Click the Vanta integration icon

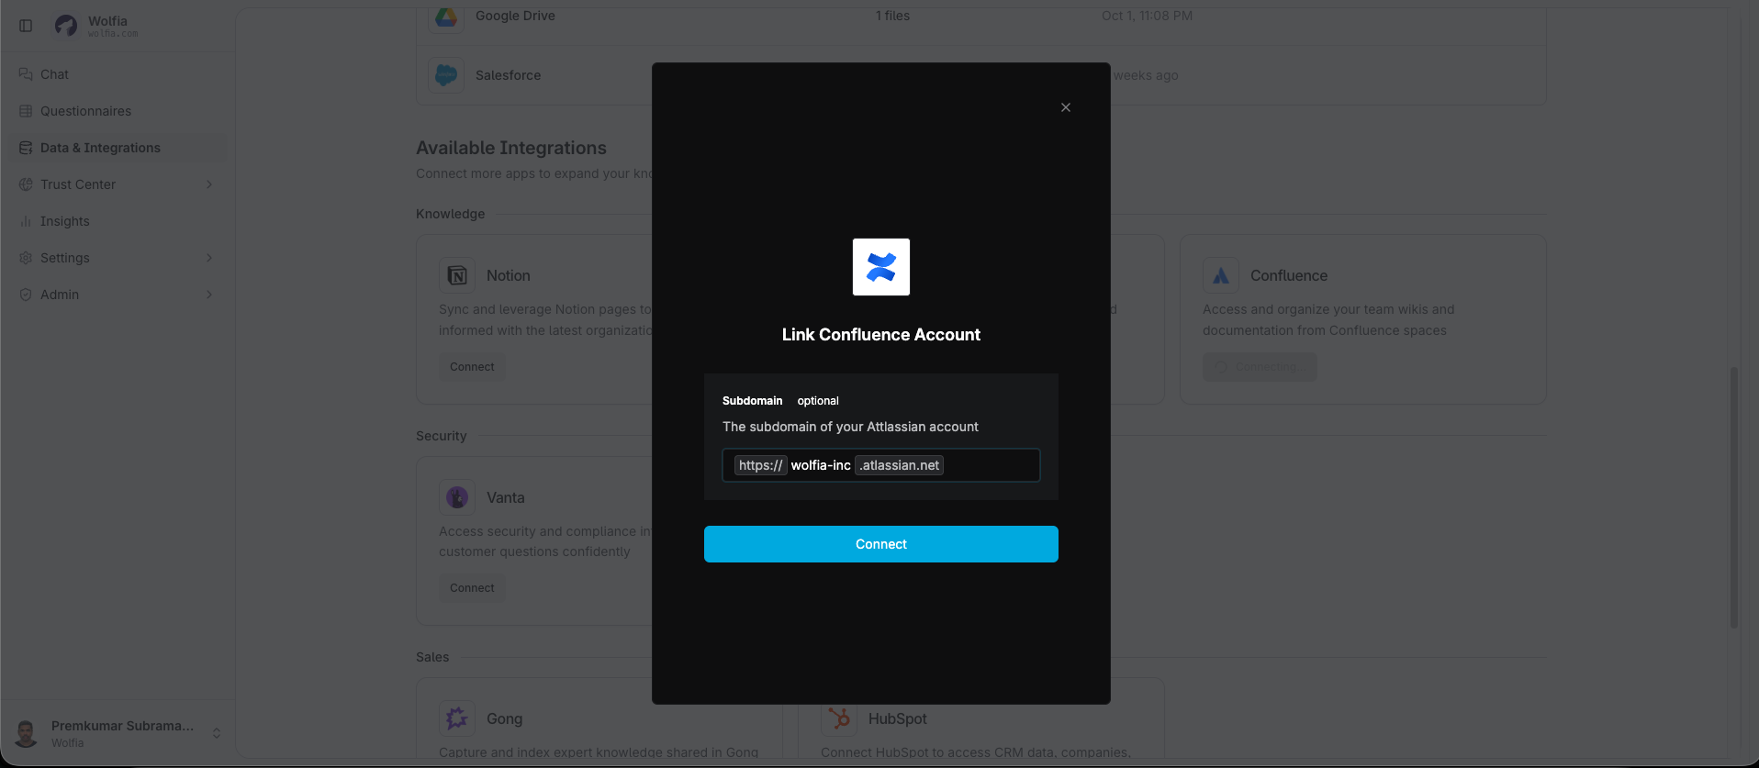point(457,497)
